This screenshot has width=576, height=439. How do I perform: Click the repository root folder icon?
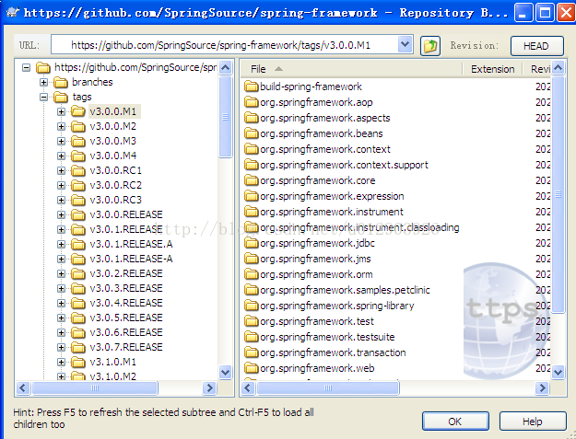coord(43,67)
